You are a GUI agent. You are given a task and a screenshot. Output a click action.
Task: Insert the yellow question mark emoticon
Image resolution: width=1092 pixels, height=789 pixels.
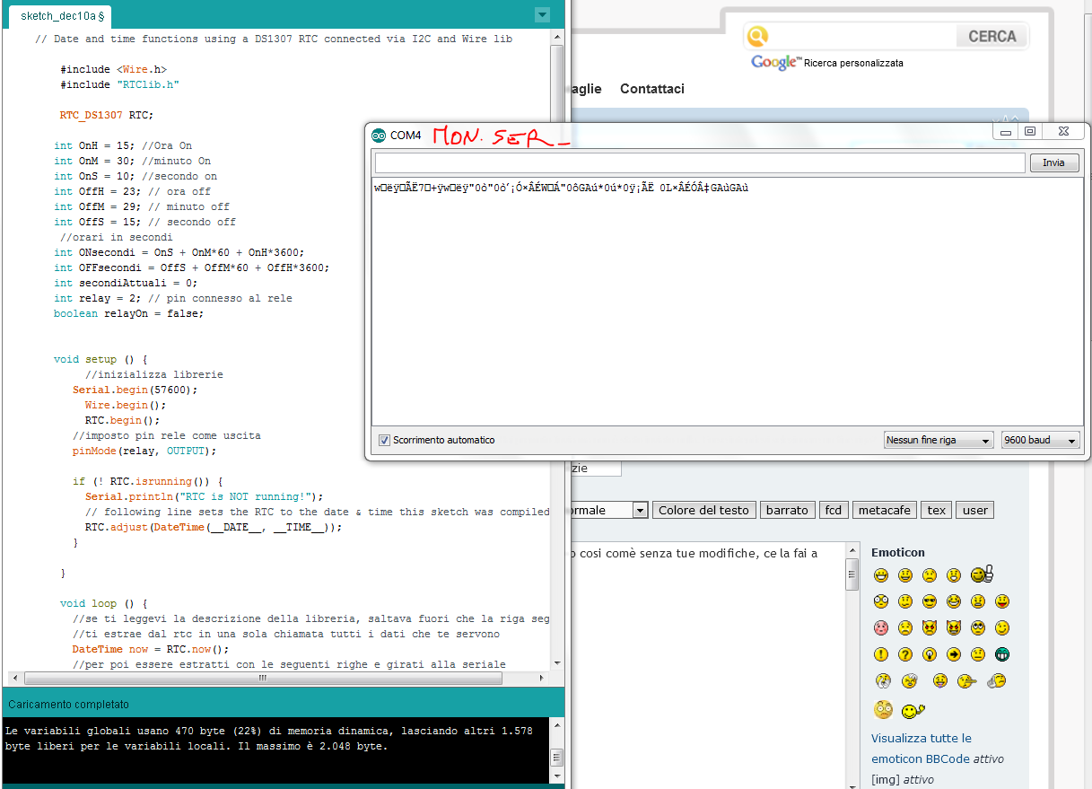point(905,654)
